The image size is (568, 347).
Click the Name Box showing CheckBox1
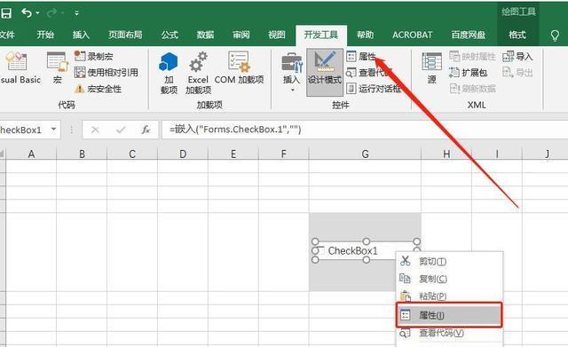[x=22, y=130]
